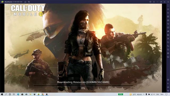The height and width of the screenshot is (96, 170).
Task: Open Task View on the taskbar
Action: (14, 94)
